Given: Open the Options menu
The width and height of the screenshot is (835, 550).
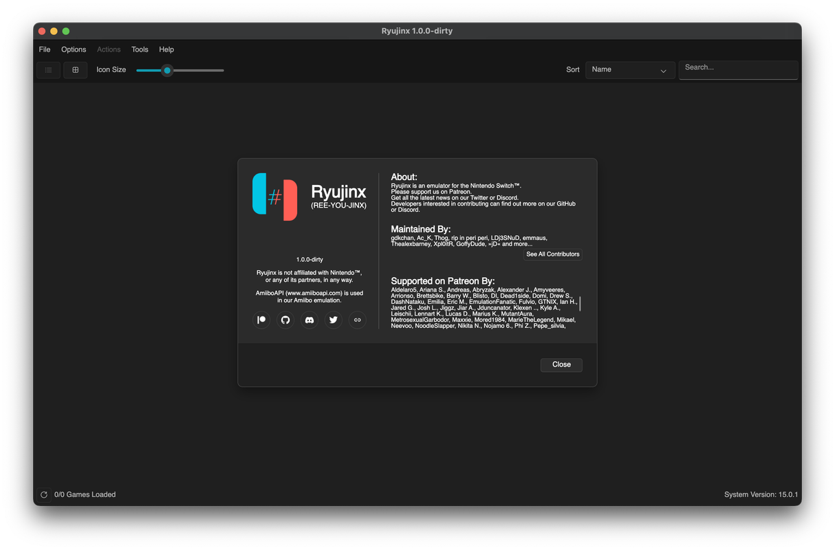Looking at the screenshot, I should 74,49.
